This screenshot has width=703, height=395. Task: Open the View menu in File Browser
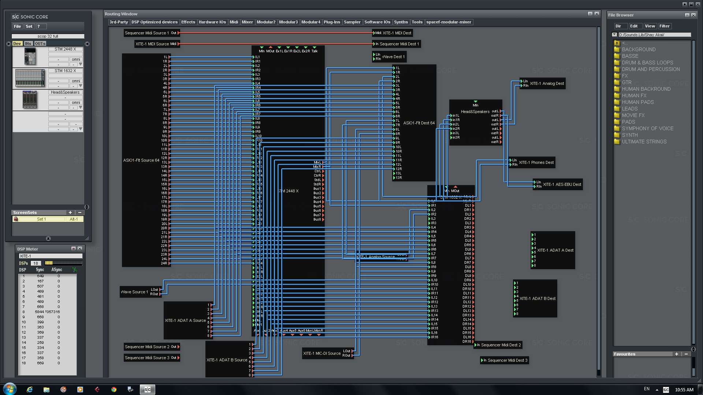[650, 26]
